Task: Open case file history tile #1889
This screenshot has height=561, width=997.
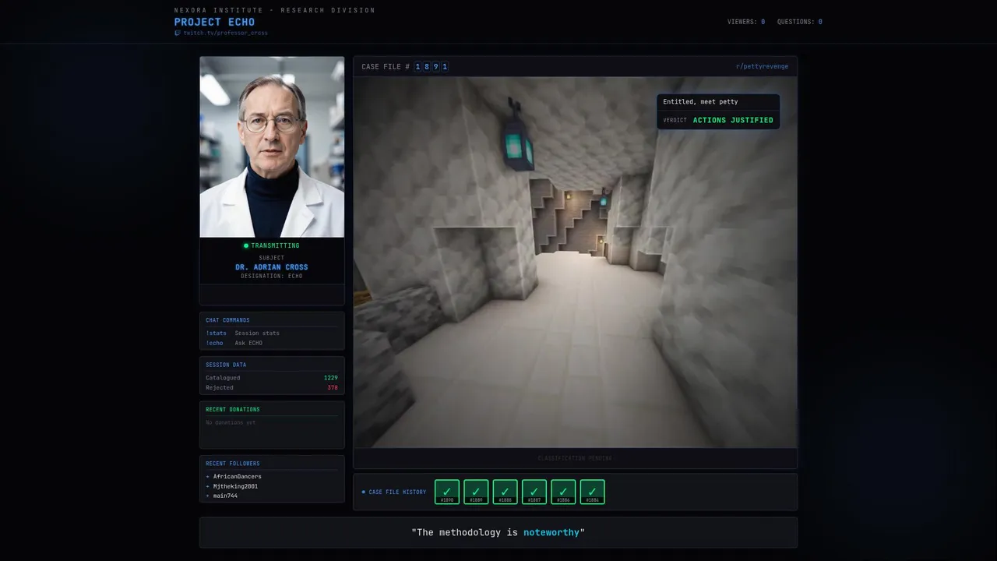Action: pyautogui.click(x=476, y=492)
